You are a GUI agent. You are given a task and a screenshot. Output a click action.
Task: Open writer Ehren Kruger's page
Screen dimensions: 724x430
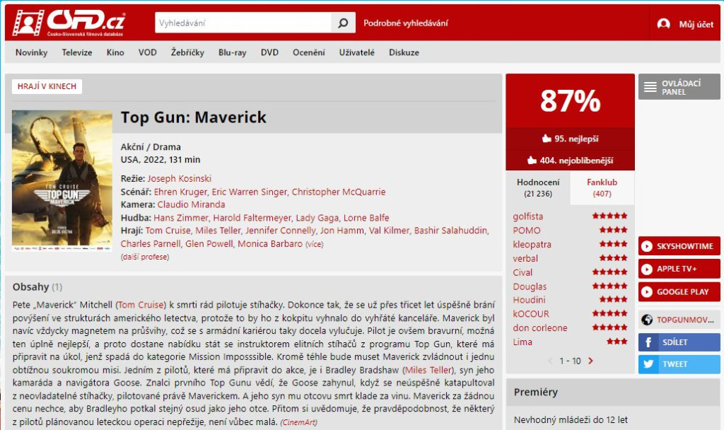180,192
